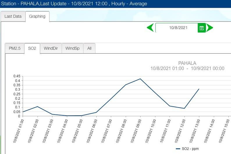Image resolution: width=231 pixels, height=154 pixels.
Task: Click the legend's blue SO2 line swatch
Action: 178,149
